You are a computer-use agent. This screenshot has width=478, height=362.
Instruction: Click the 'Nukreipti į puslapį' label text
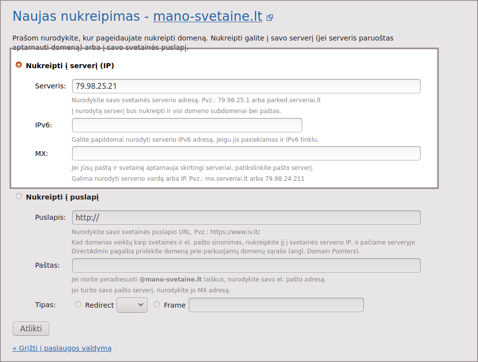[62, 197]
